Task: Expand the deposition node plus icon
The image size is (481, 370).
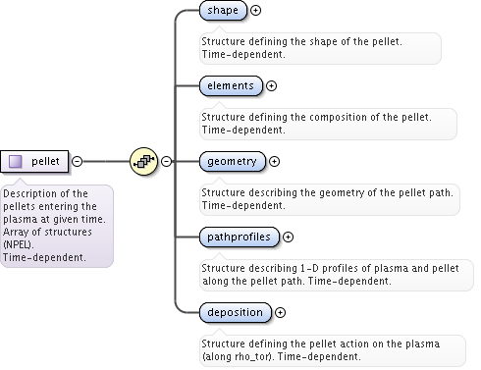Action: pyautogui.click(x=280, y=312)
